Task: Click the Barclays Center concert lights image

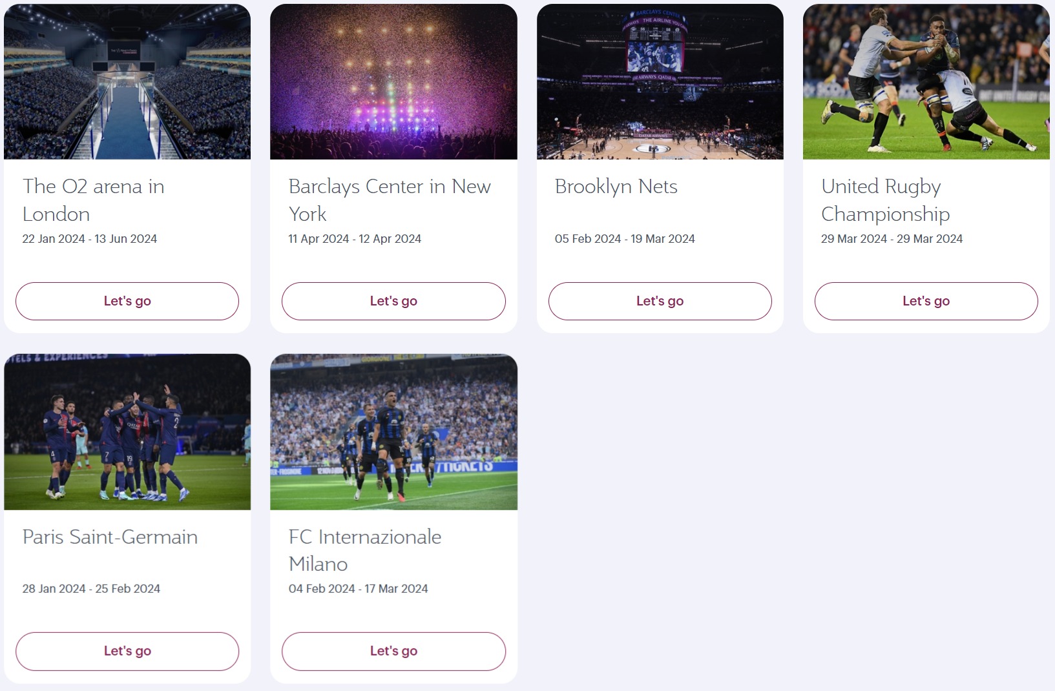Action: 393,82
